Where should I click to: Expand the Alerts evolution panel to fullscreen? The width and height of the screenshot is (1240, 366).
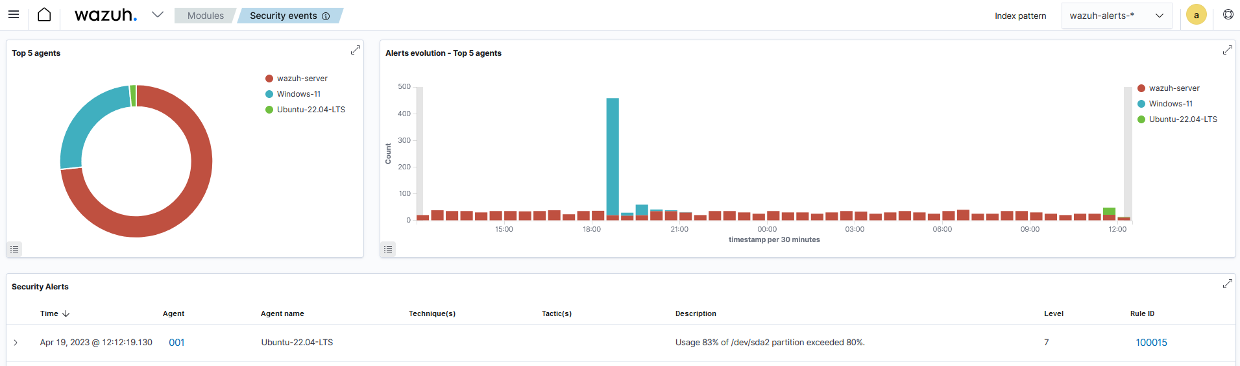[1227, 51]
